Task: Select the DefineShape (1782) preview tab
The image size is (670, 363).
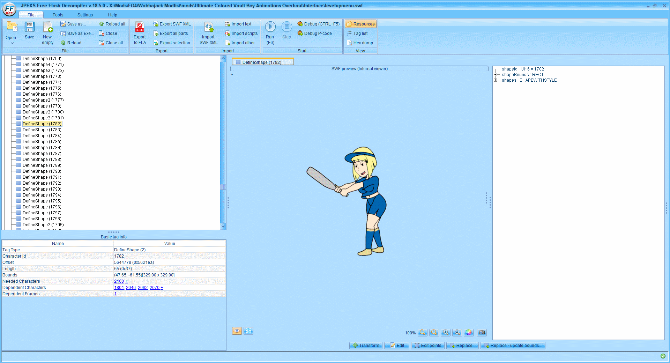Action: (262, 62)
